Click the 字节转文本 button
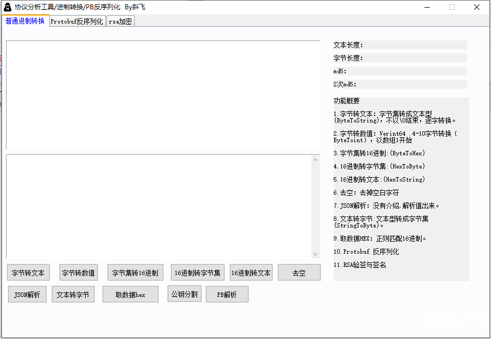Image resolution: width=491 pixels, height=339 pixels. click(x=28, y=273)
